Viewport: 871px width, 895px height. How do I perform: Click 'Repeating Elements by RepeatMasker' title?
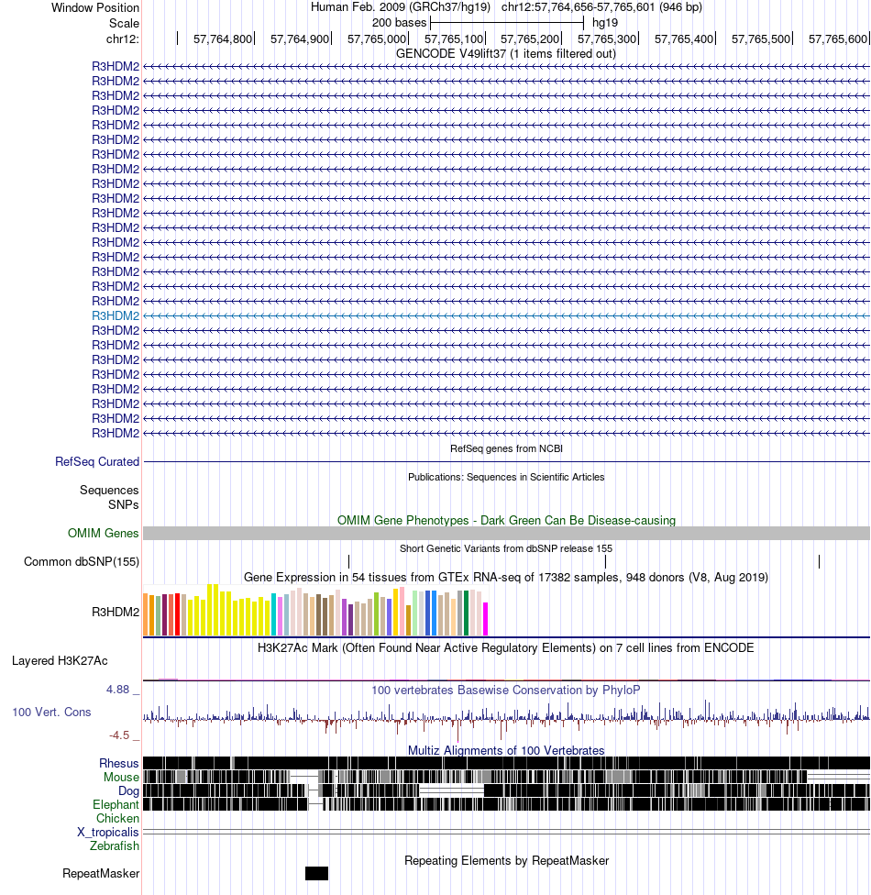coord(506,860)
